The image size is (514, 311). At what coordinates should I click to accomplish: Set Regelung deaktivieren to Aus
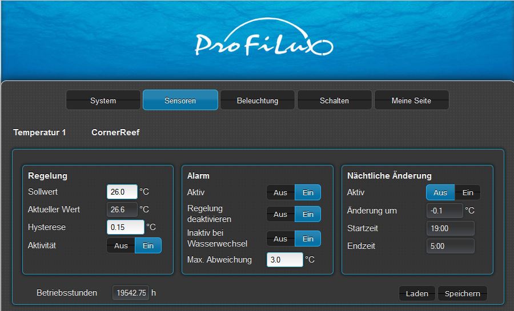(x=280, y=214)
